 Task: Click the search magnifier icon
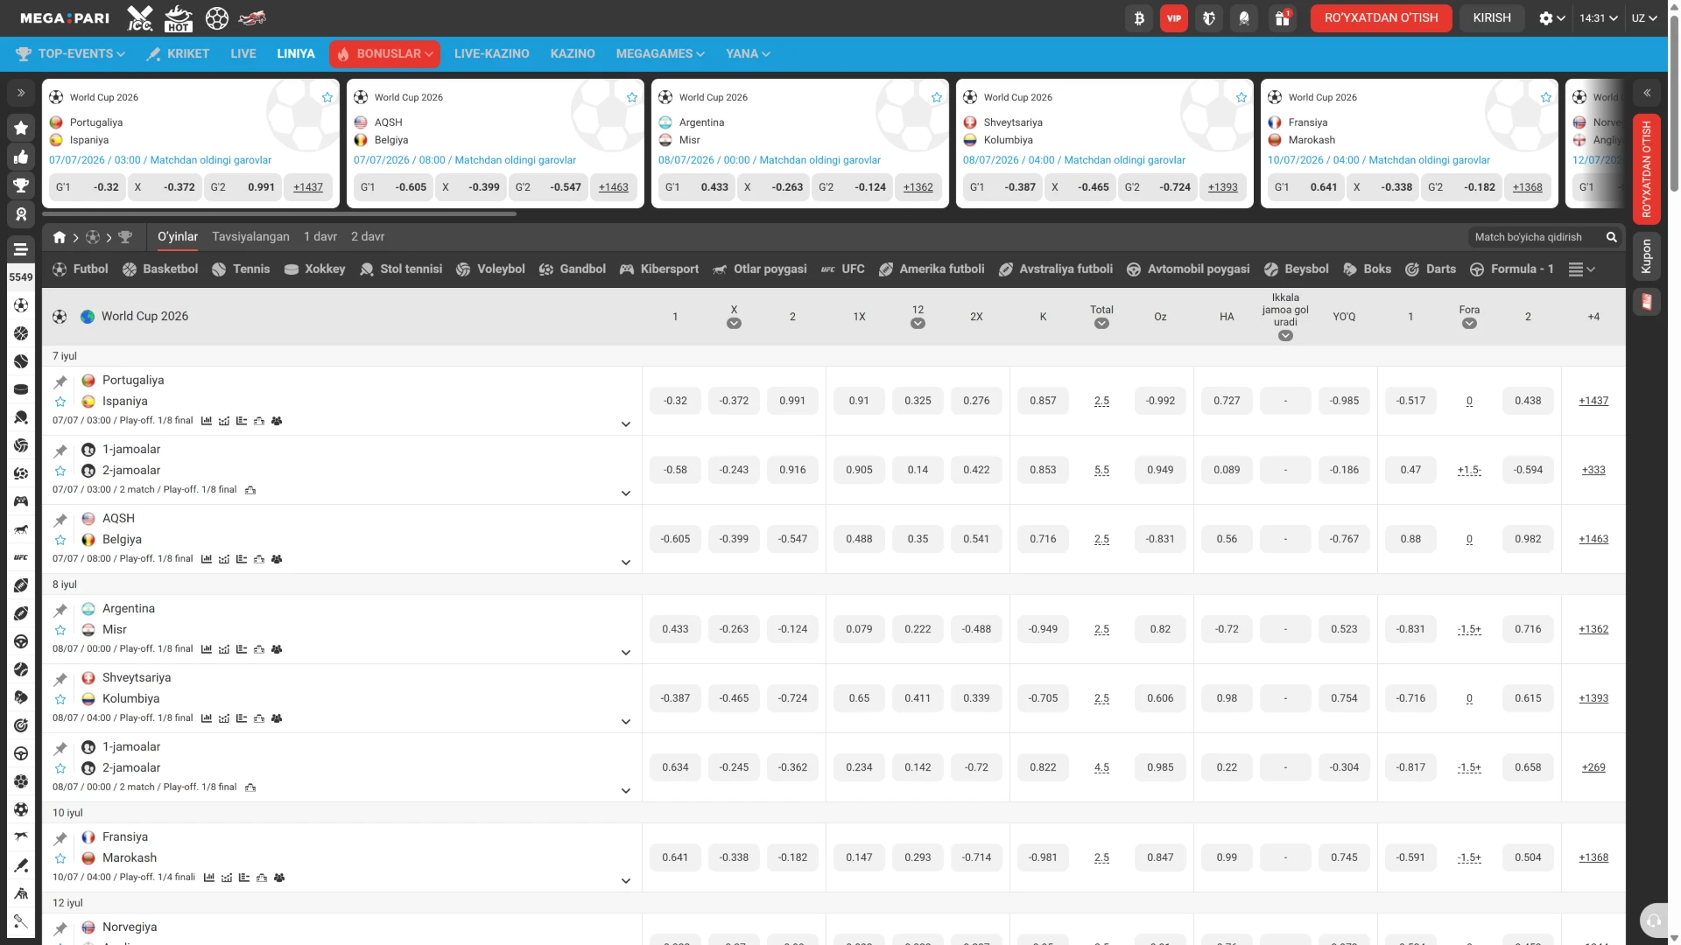(x=1611, y=237)
